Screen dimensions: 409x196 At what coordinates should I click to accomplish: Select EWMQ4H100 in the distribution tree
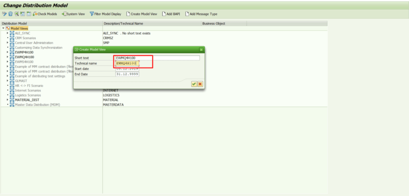24,57
